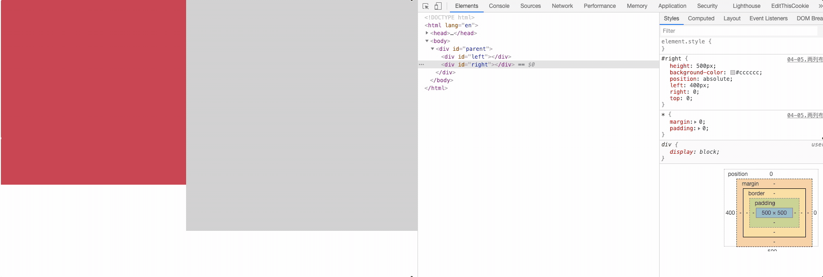Switch to the Console tab
Screen dimensions: 823x277
pos(499,6)
